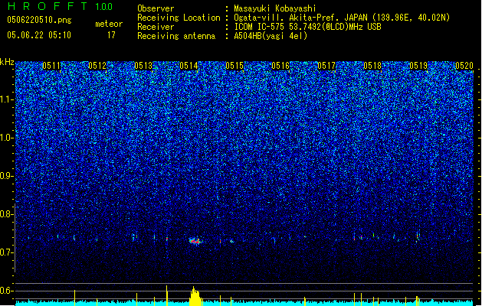Image resolution: width=482 pixels, height=306 pixels.
Task: Click the 0518 time marker
Action: coord(372,66)
